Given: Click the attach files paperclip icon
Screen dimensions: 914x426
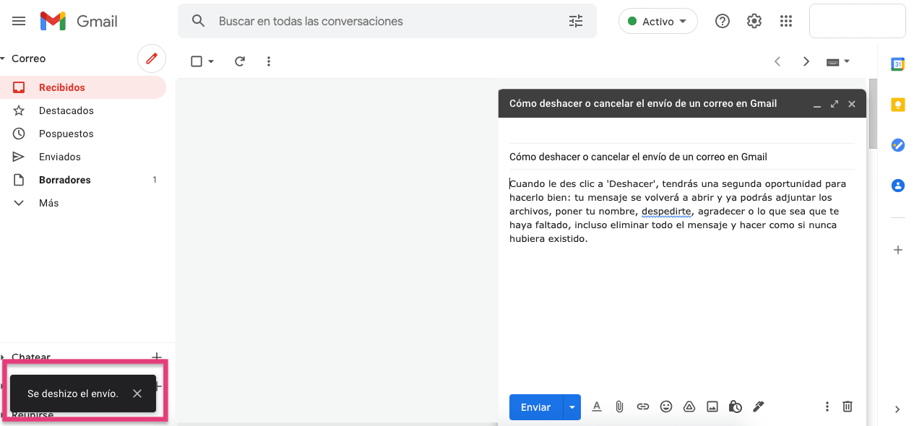Looking at the screenshot, I should (619, 407).
